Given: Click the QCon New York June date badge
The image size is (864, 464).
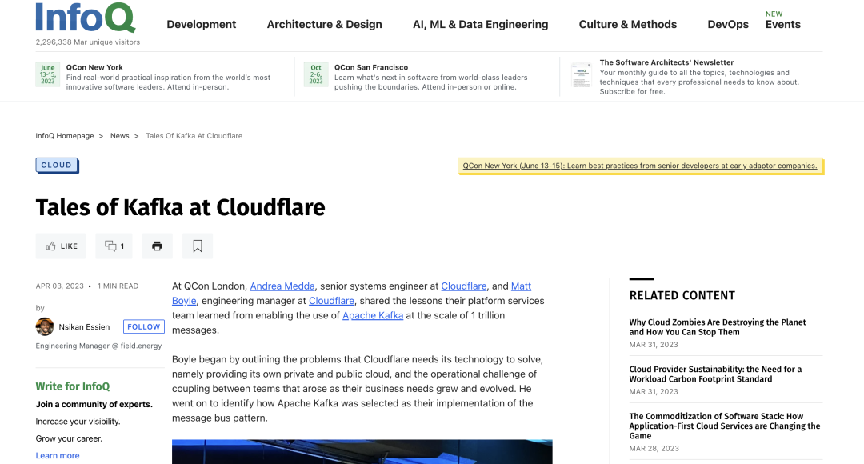Looking at the screenshot, I should click(48, 74).
